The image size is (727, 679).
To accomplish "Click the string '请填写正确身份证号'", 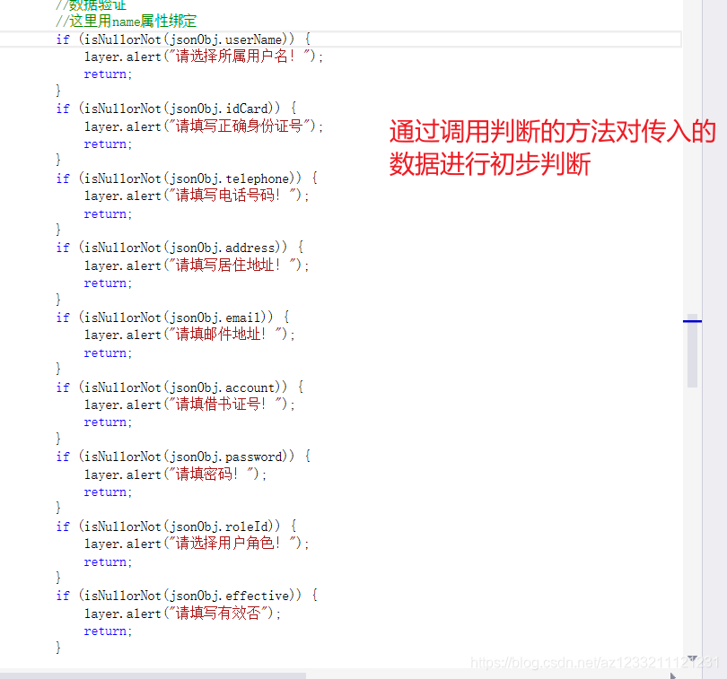I will [x=240, y=126].
